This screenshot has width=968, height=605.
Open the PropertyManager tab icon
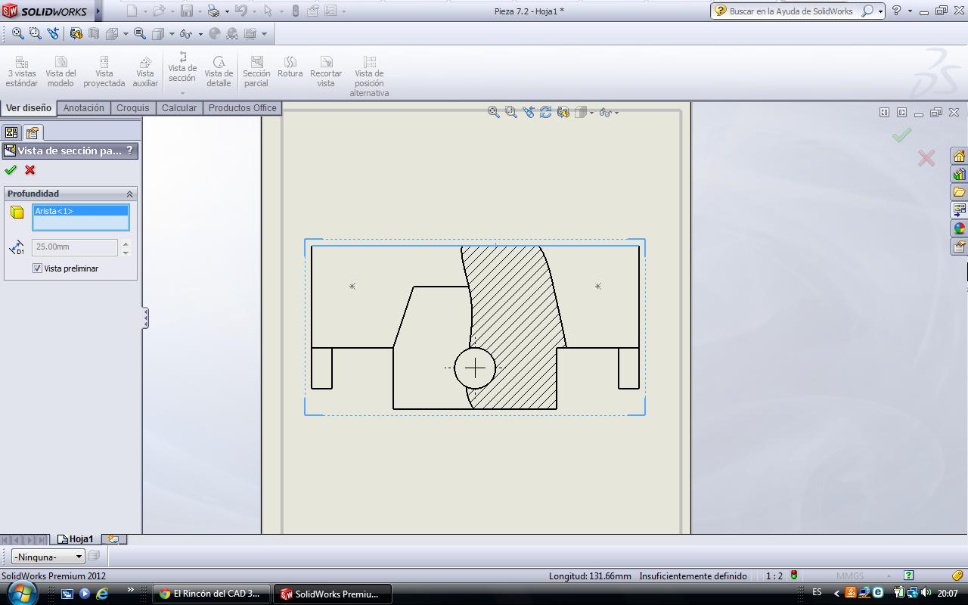click(x=32, y=132)
